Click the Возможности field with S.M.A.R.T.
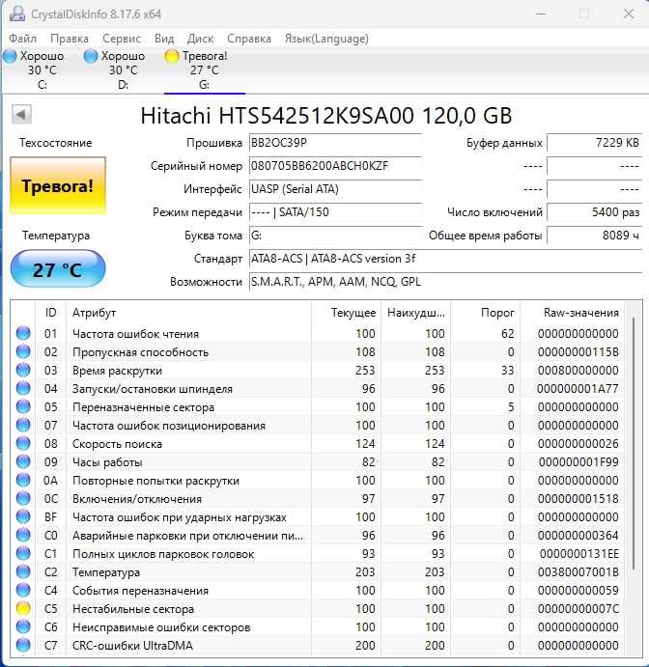Image resolution: width=649 pixels, height=667 pixels. pos(445,282)
